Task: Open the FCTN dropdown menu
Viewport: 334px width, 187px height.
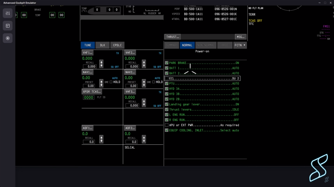Action: [x=240, y=45]
